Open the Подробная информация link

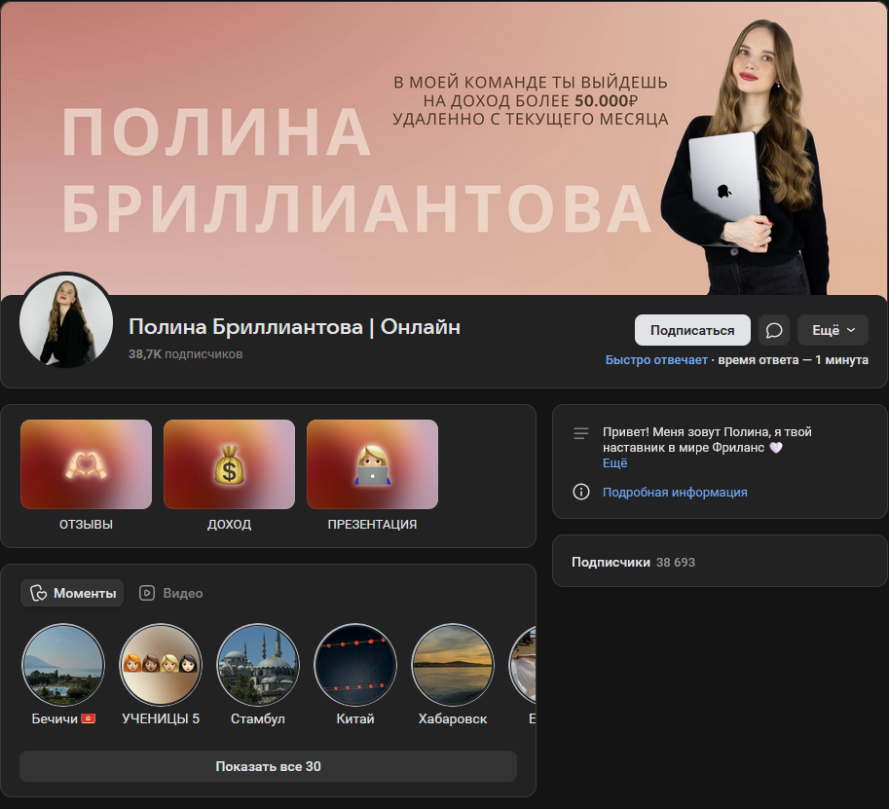[675, 492]
